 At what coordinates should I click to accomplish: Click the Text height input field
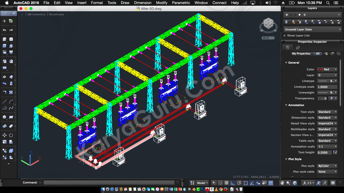click(324, 152)
